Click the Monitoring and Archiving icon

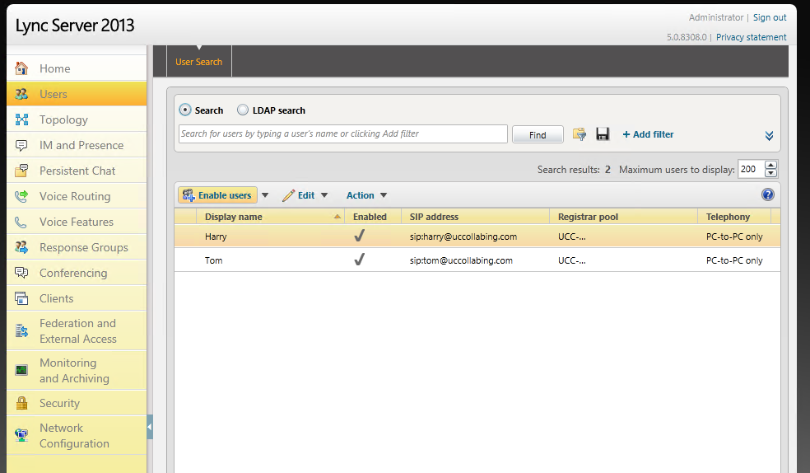pyautogui.click(x=21, y=370)
